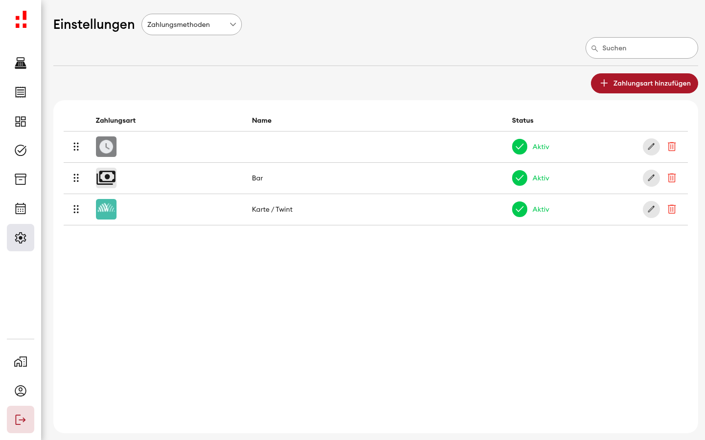Delete the Bar payment method
The image size is (705, 440).
tap(672, 178)
